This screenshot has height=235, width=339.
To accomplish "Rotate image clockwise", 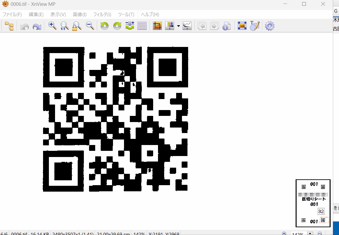I will click(117, 26).
